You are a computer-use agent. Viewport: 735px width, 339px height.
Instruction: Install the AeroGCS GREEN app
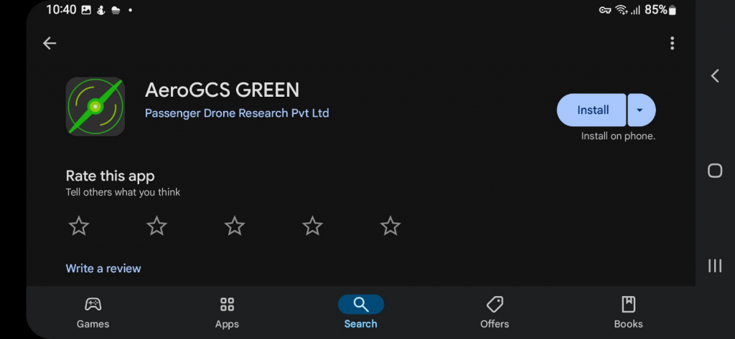[x=591, y=110]
